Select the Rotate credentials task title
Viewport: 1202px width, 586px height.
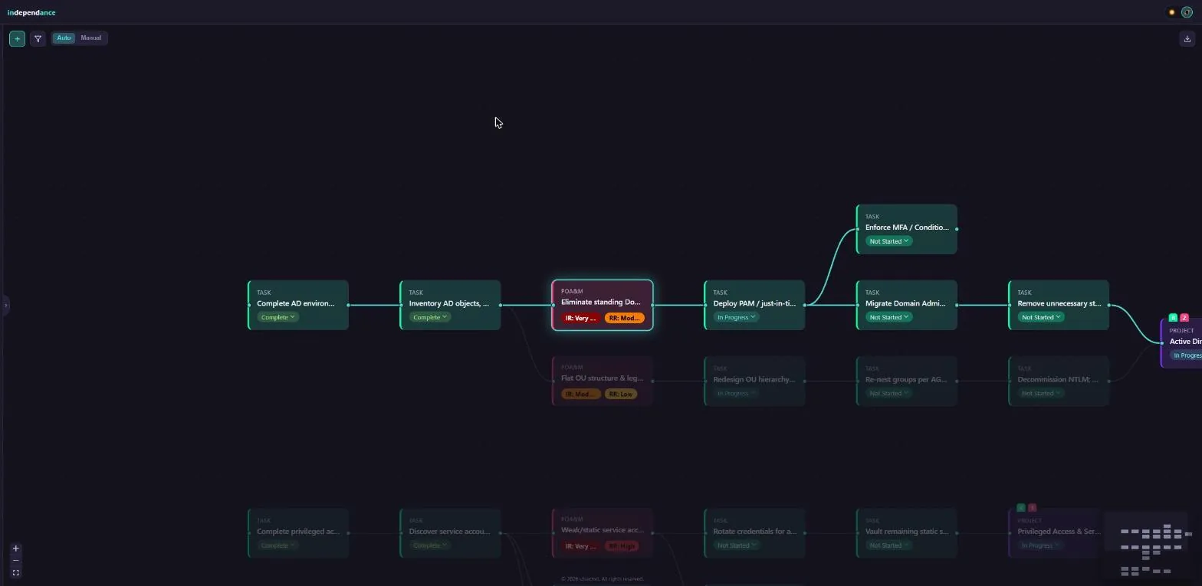[x=754, y=531]
